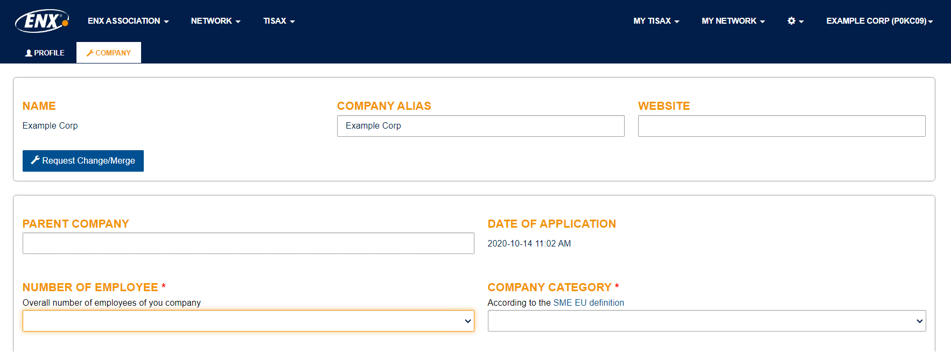Click the Request Change/Merge button
951x352 pixels.
(x=83, y=161)
